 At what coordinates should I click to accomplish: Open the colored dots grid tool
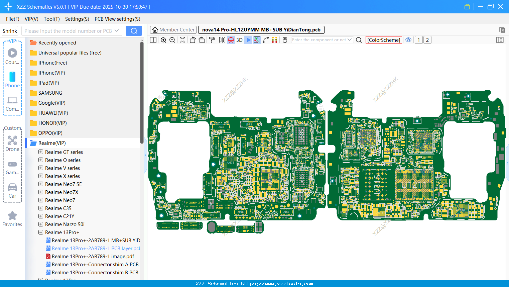[275, 40]
